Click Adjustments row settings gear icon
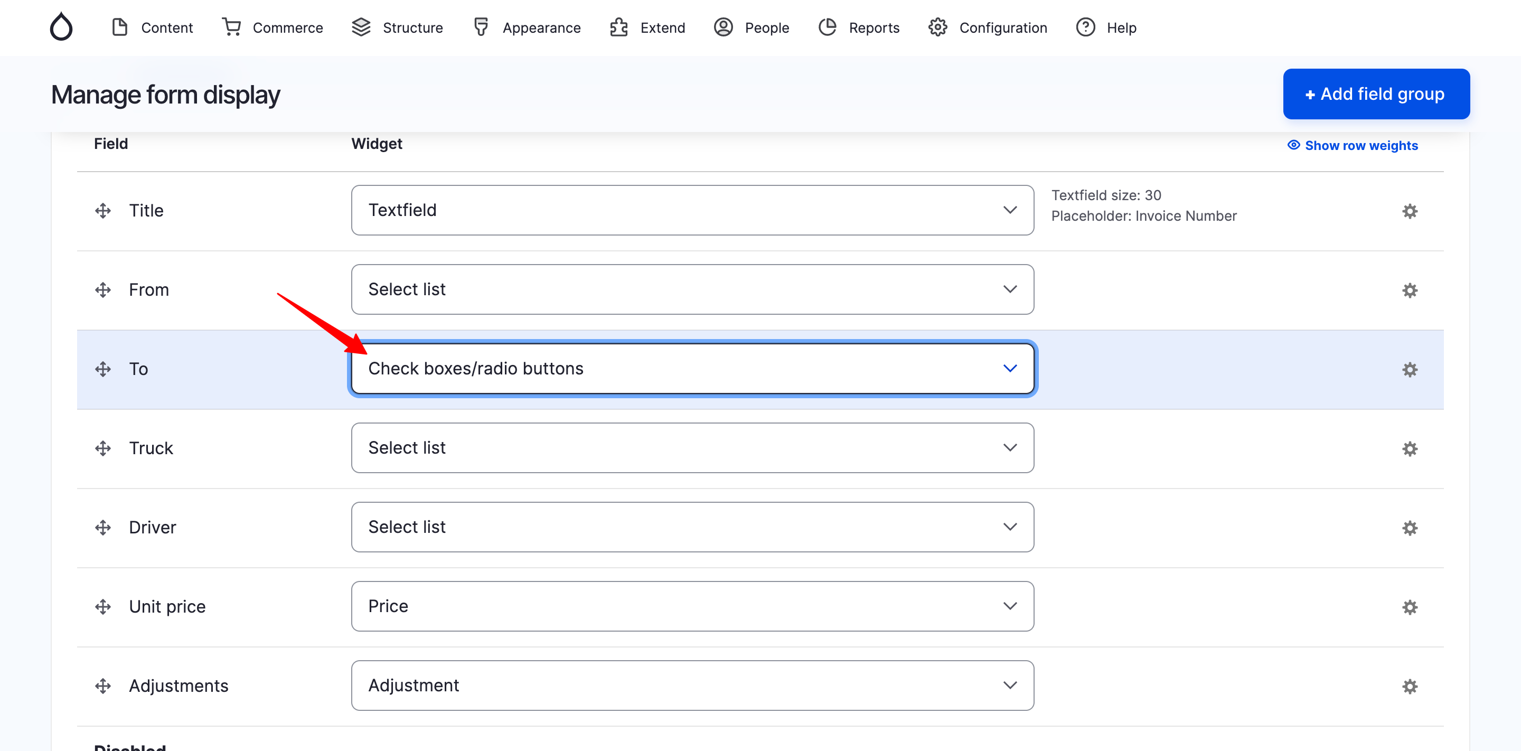Viewport: 1521px width, 751px height. coord(1410,686)
